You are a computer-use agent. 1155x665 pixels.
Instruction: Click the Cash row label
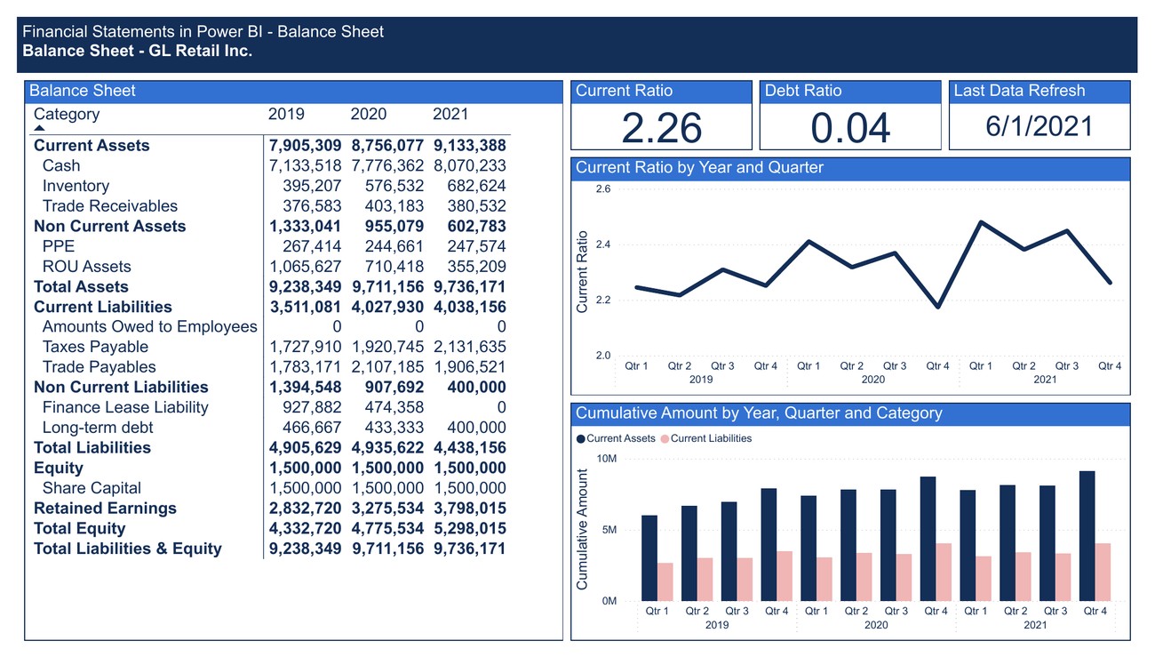pos(61,165)
